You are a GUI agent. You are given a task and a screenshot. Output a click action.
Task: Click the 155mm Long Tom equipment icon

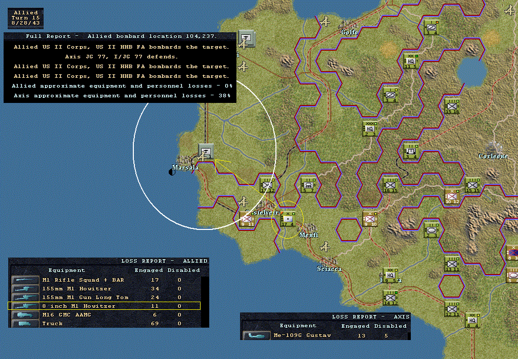click(25, 298)
